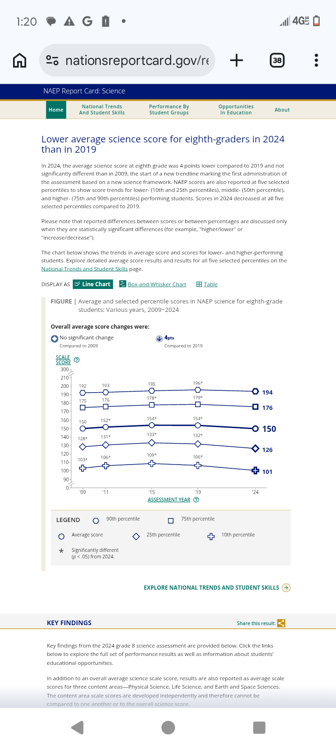Open Performance By Student Groups menu
This screenshot has width=336, height=747.
tap(169, 110)
